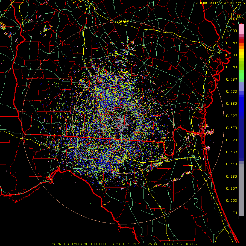Click the TH threshold label

coord(235,213)
